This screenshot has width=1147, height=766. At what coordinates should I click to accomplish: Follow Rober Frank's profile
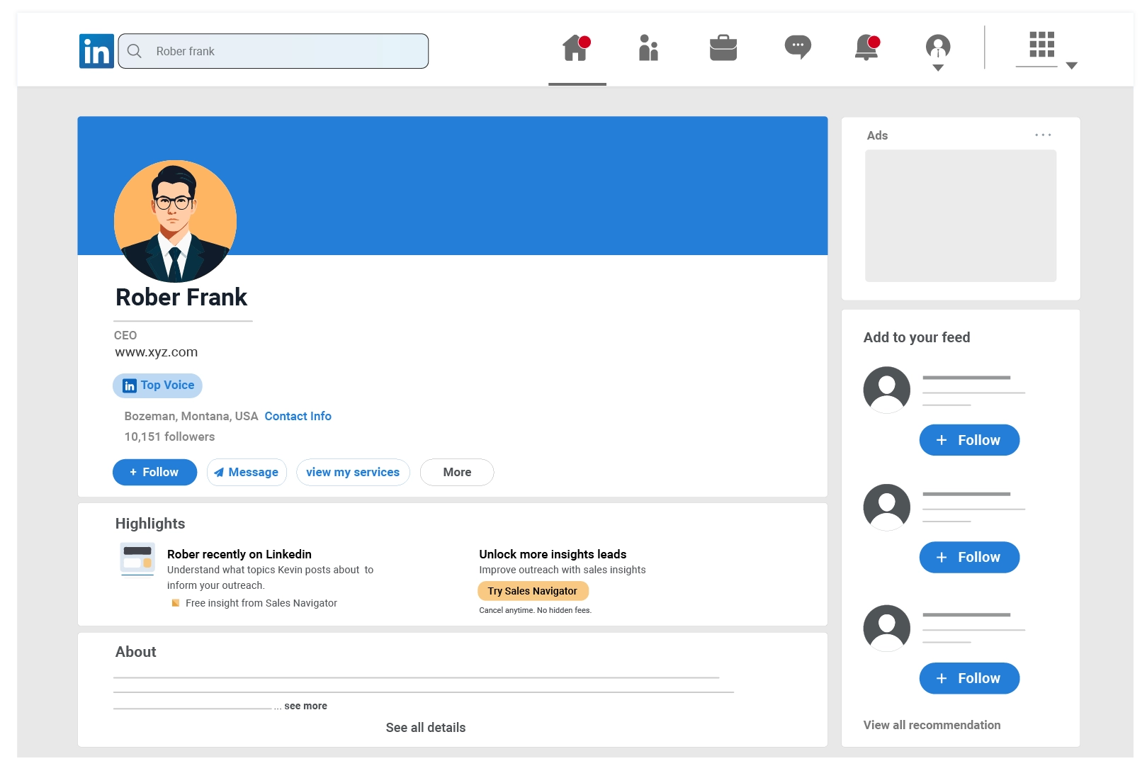(154, 472)
